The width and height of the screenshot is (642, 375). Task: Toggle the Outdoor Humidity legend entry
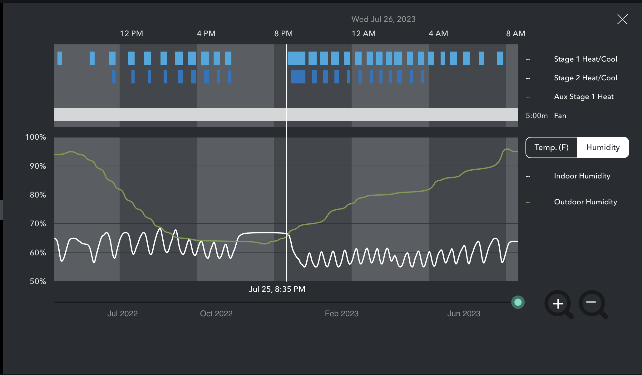click(585, 202)
